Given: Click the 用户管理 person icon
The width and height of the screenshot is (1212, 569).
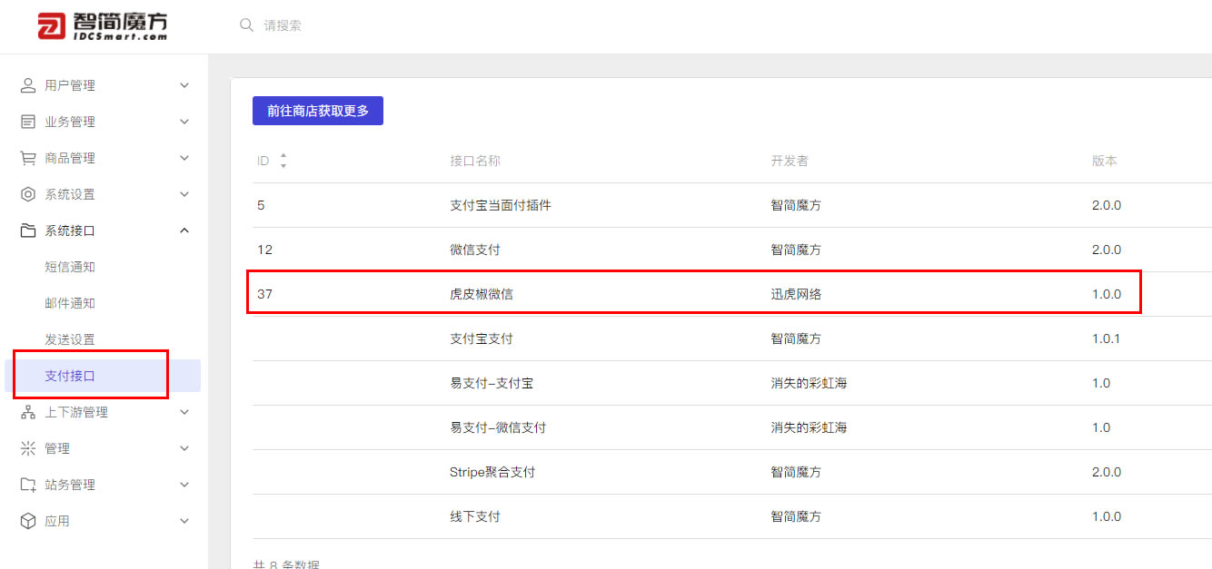Looking at the screenshot, I should point(28,85).
